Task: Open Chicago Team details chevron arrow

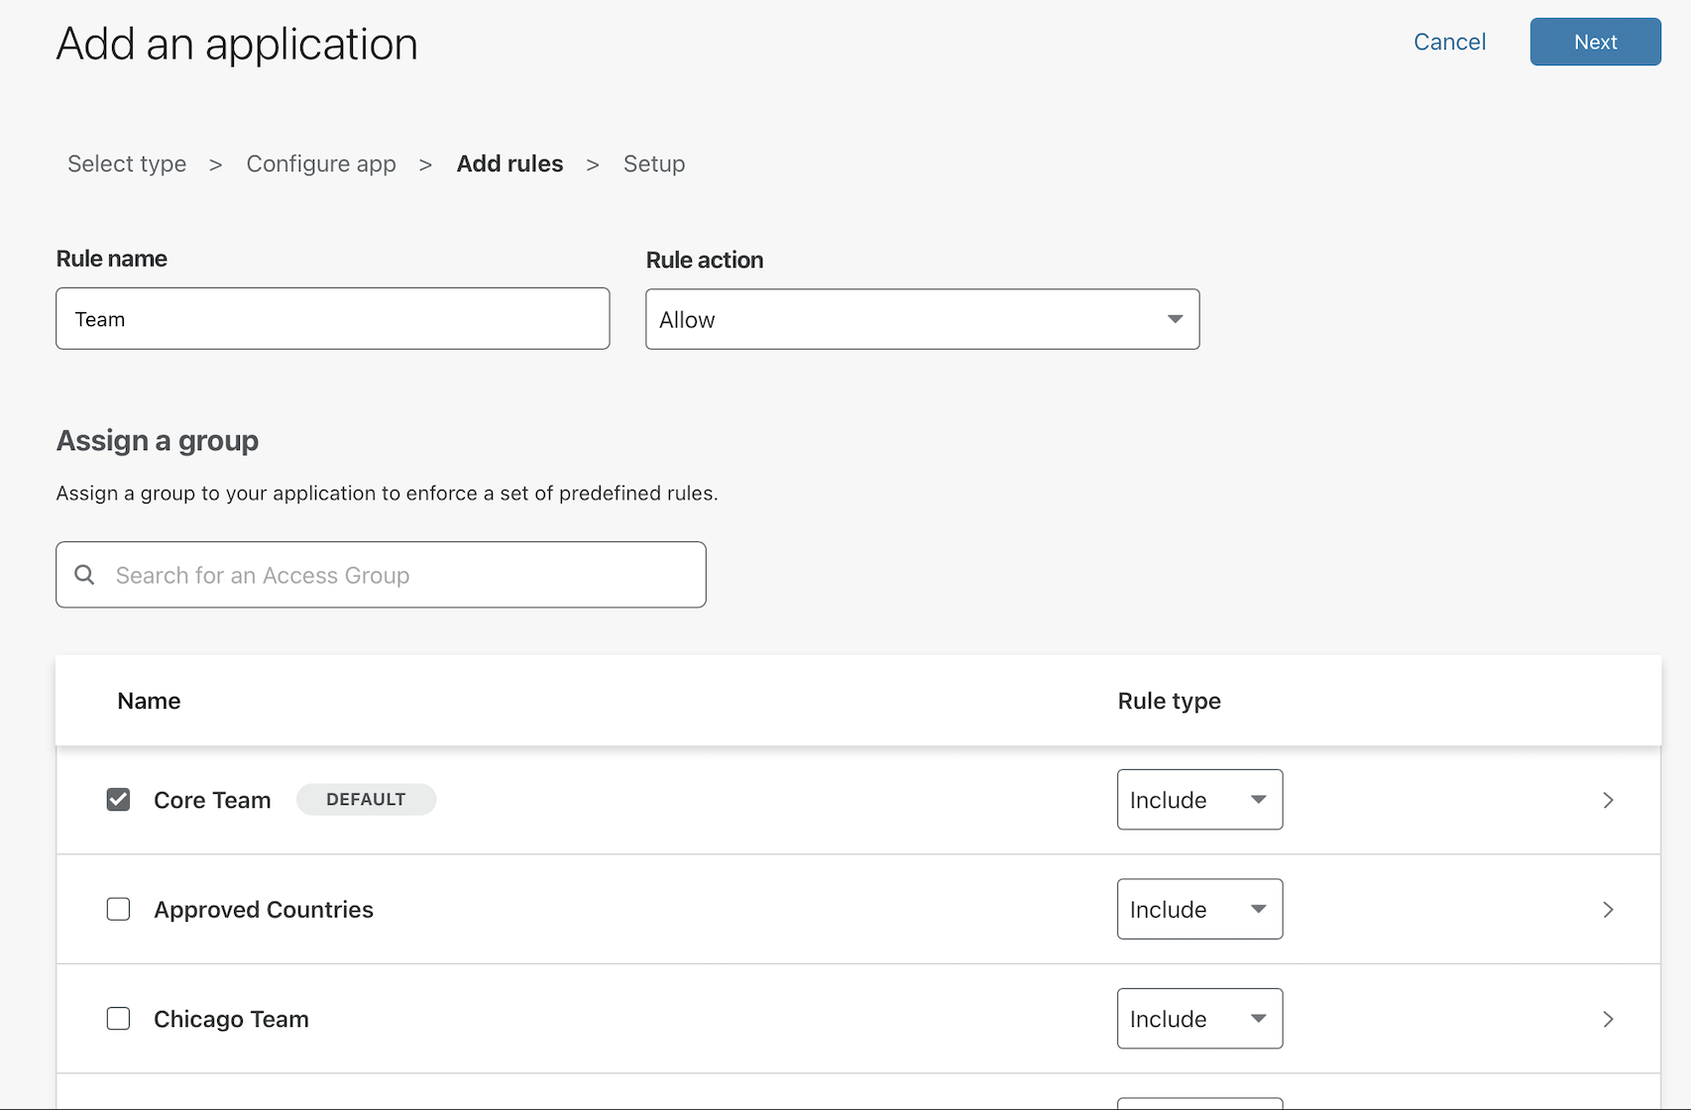Action: [1608, 1019]
